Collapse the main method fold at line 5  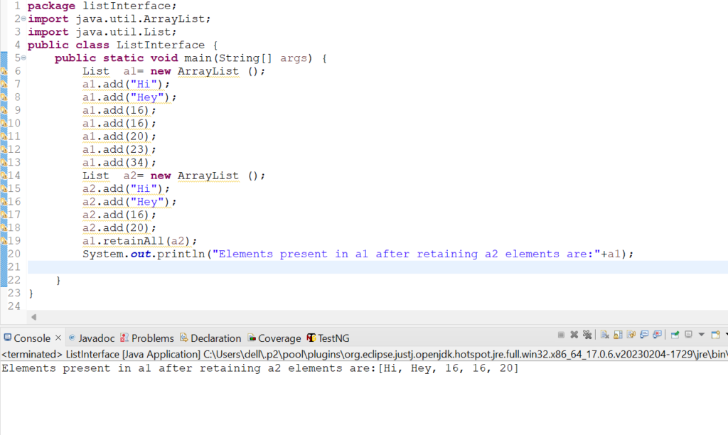click(x=23, y=58)
